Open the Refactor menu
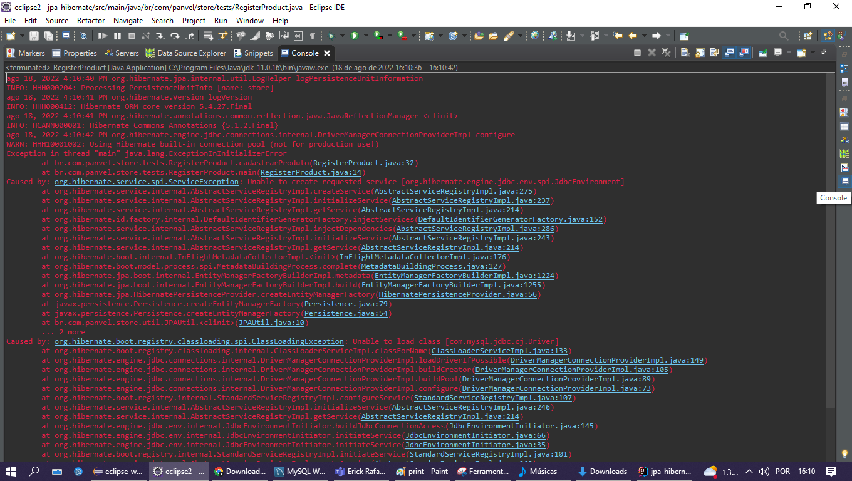The width and height of the screenshot is (852, 481). click(x=91, y=21)
